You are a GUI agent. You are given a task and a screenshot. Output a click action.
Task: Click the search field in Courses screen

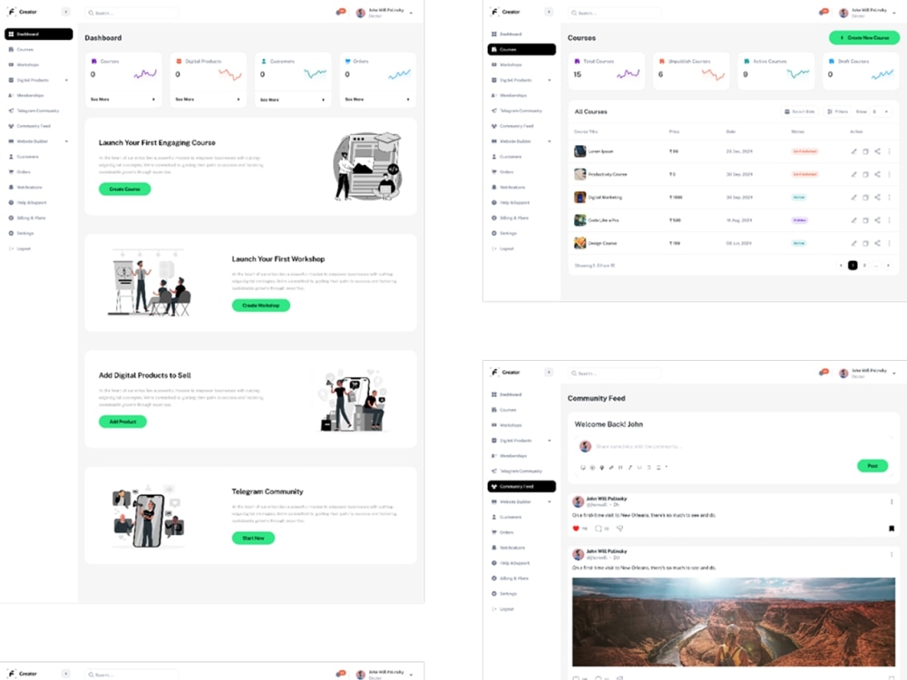[615, 12]
